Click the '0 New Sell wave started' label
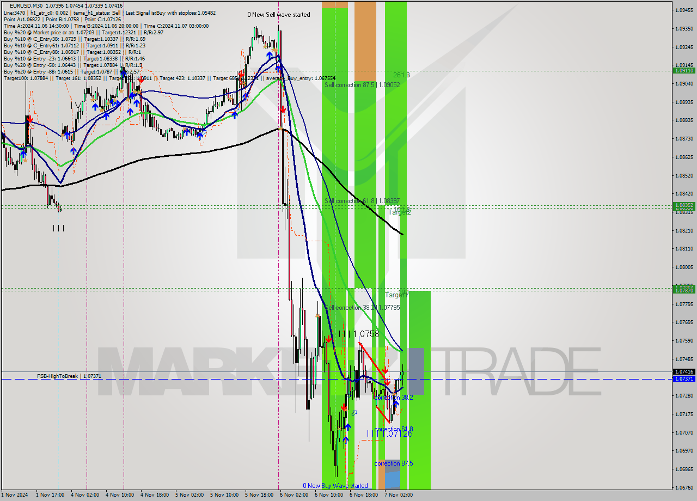Image resolution: width=697 pixels, height=501 pixels. 279,15
